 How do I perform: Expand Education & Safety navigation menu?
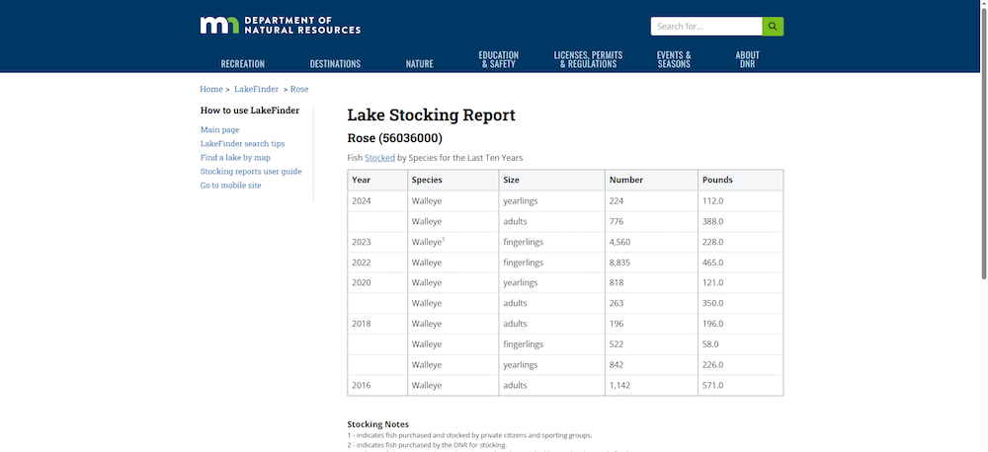point(498,59)
